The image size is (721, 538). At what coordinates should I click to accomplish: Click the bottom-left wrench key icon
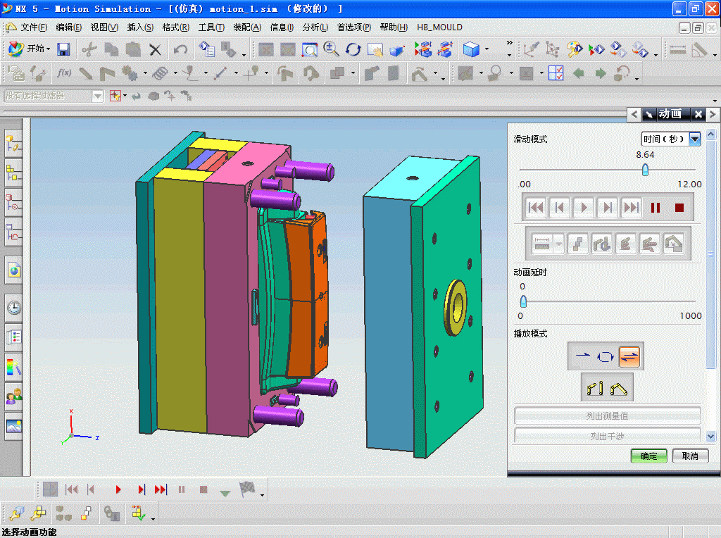(17, 513)
